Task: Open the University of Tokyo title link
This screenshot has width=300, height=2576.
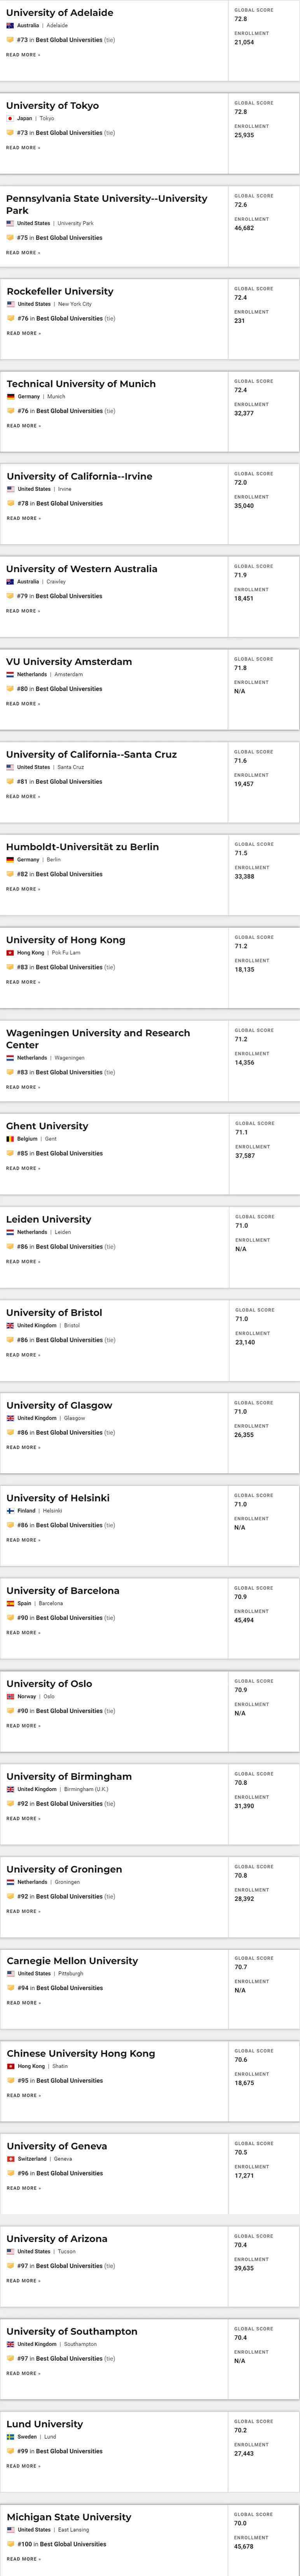Action: 52,105
